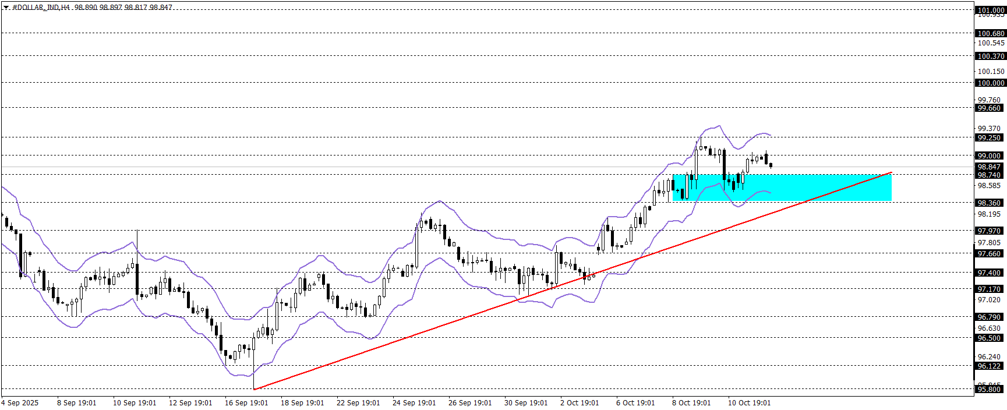Click the 100.680 price level label

click(990, 34)
